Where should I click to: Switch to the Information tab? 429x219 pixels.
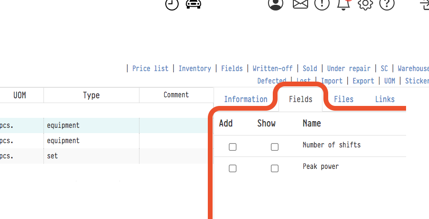[x=246, y=99]
